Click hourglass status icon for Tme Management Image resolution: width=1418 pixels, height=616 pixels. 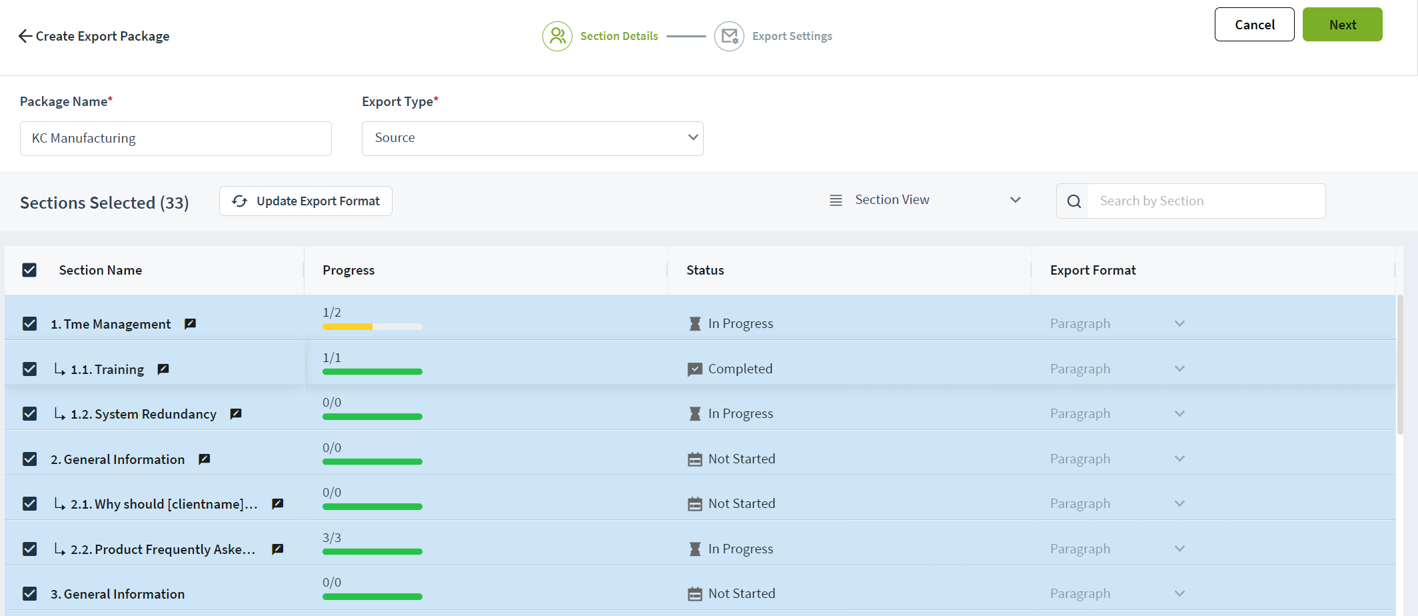(x=695, y=324)
